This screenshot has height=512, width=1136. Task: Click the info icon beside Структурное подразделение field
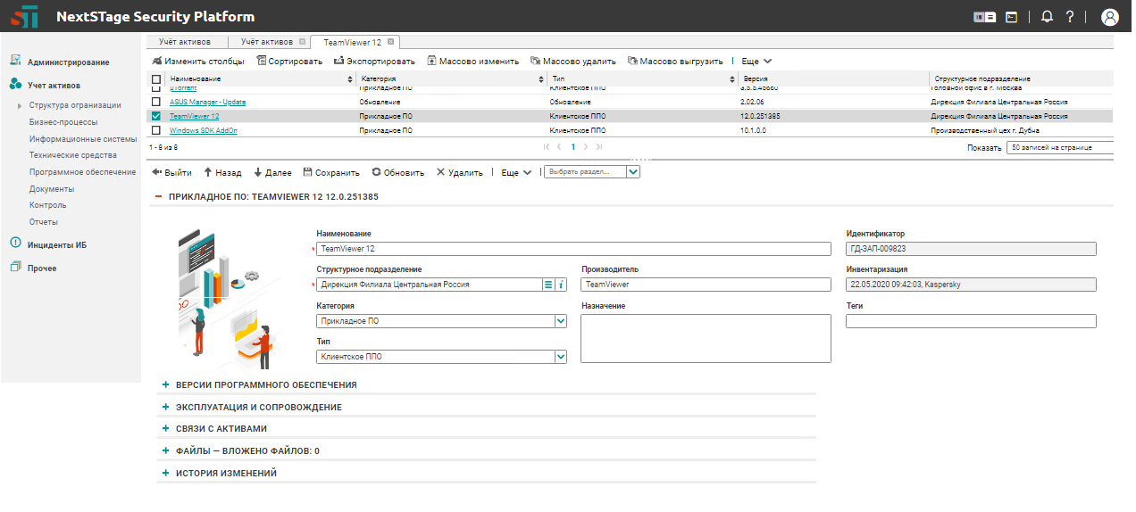click(x=561, y=285)
